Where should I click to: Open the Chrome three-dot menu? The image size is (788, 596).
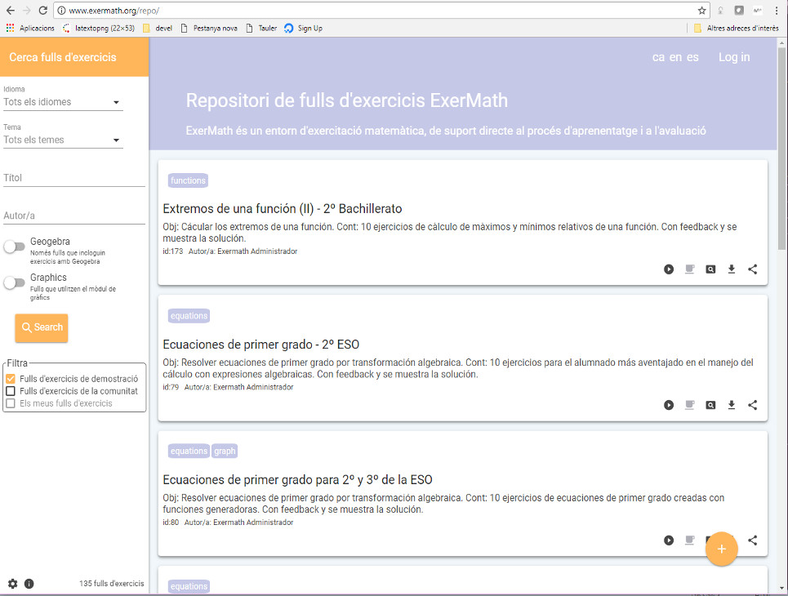pyautogui.click(x=777, y=11)
